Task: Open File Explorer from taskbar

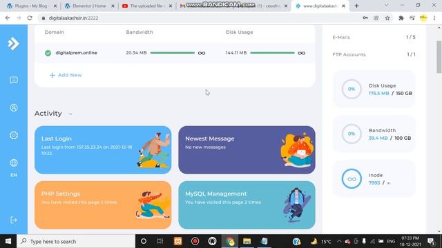Action: (x=247, y=241)
